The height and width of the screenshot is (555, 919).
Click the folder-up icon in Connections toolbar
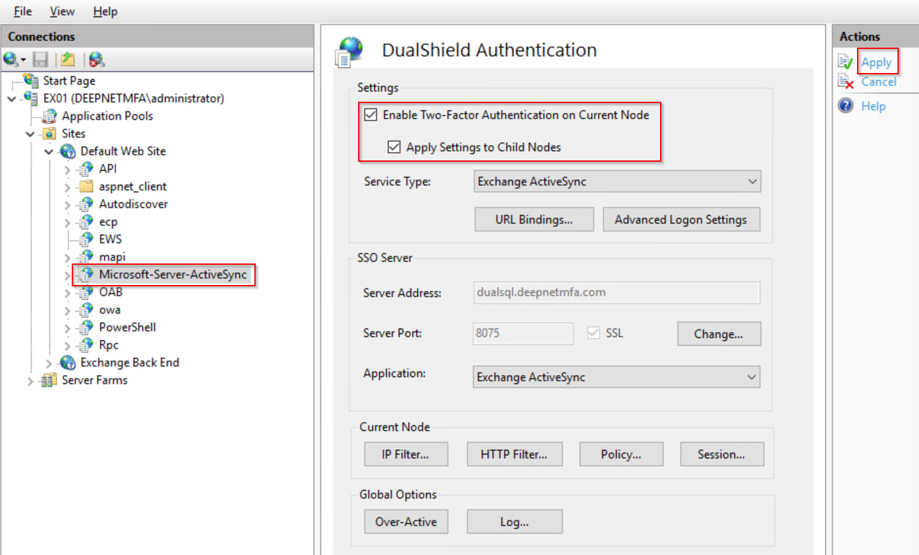point(67,60)
